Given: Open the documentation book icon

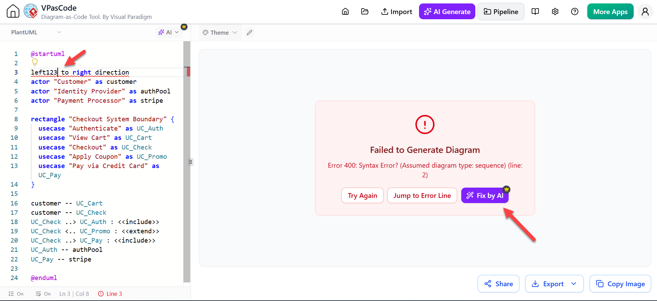Looking at the screenshot, I should pos(535,12).
